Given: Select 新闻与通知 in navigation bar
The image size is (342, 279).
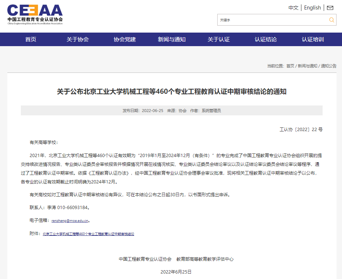Looking at the screenshot, I should coord(172,40).
